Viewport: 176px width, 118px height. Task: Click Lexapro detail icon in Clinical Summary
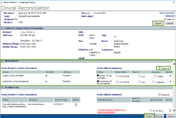point(170,76)
